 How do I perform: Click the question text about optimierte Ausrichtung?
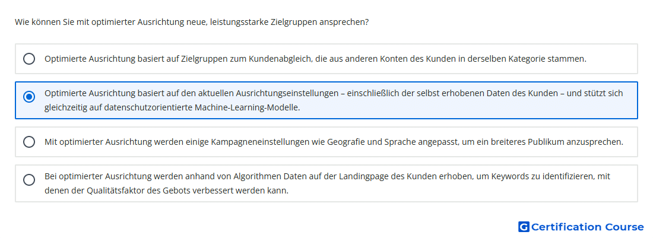[x=192, y=22]
